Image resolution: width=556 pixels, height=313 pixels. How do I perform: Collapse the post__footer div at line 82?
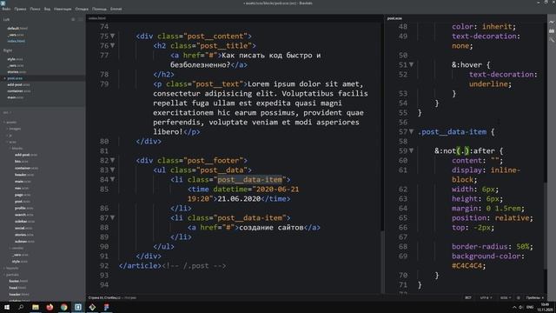(x=112, y=160)
